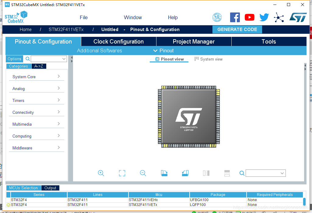The image size is (312, 213).
Task: Fit the chip view to the window
Action: click(x=122, y=173)
